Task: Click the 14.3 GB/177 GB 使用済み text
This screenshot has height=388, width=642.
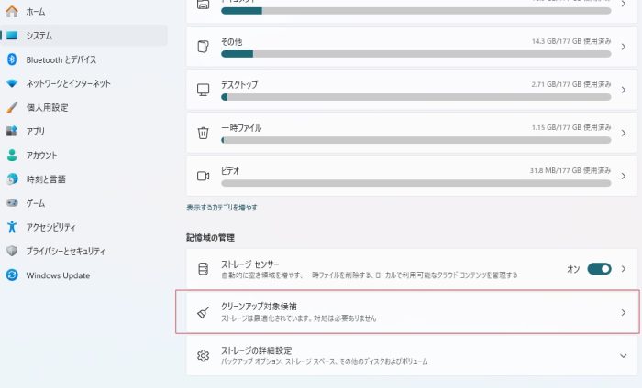Action: [571, 41]
